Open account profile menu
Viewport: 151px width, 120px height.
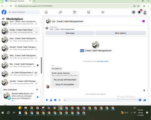(145, 12)
